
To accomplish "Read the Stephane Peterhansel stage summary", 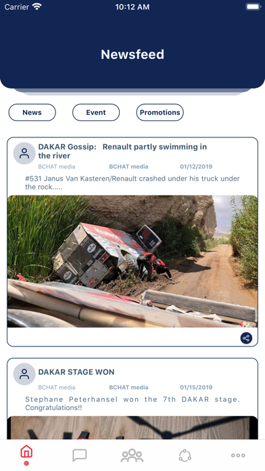I will (x=132, y=403).
